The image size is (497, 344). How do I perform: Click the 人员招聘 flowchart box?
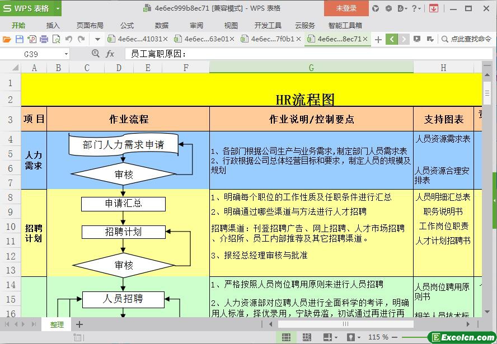tap(123, 299)
